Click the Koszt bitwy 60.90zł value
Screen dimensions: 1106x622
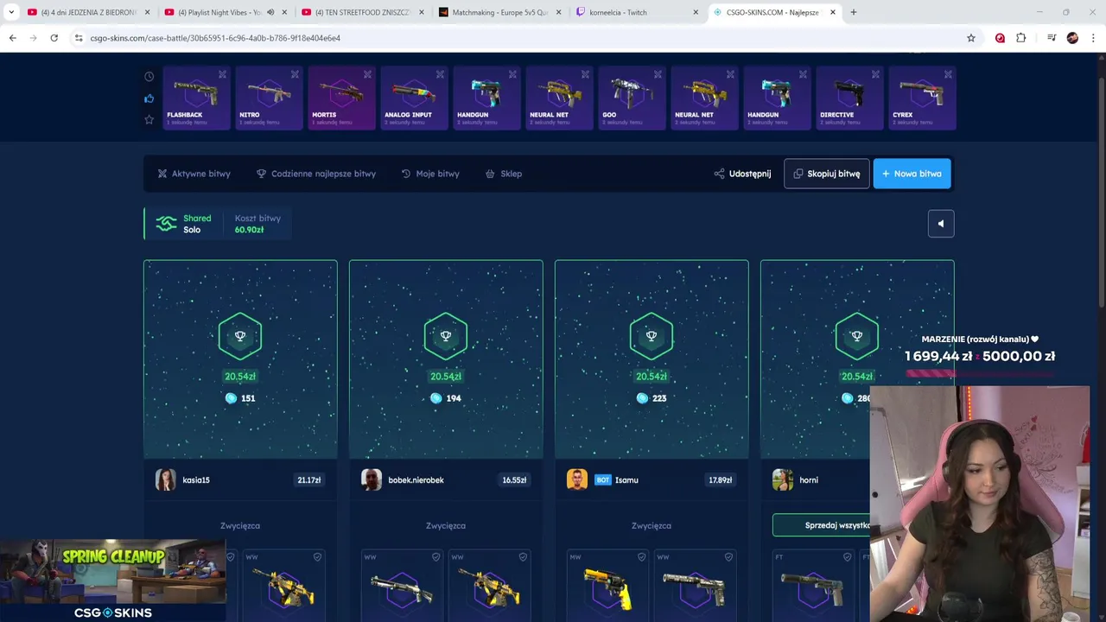(x=249, y=230)
